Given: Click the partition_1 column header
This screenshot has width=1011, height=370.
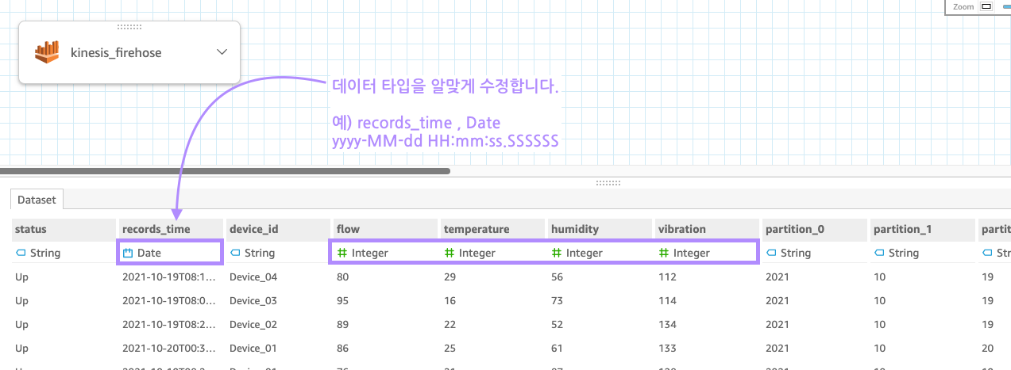Looking at the screenshot, I should (x=922, y=229).
